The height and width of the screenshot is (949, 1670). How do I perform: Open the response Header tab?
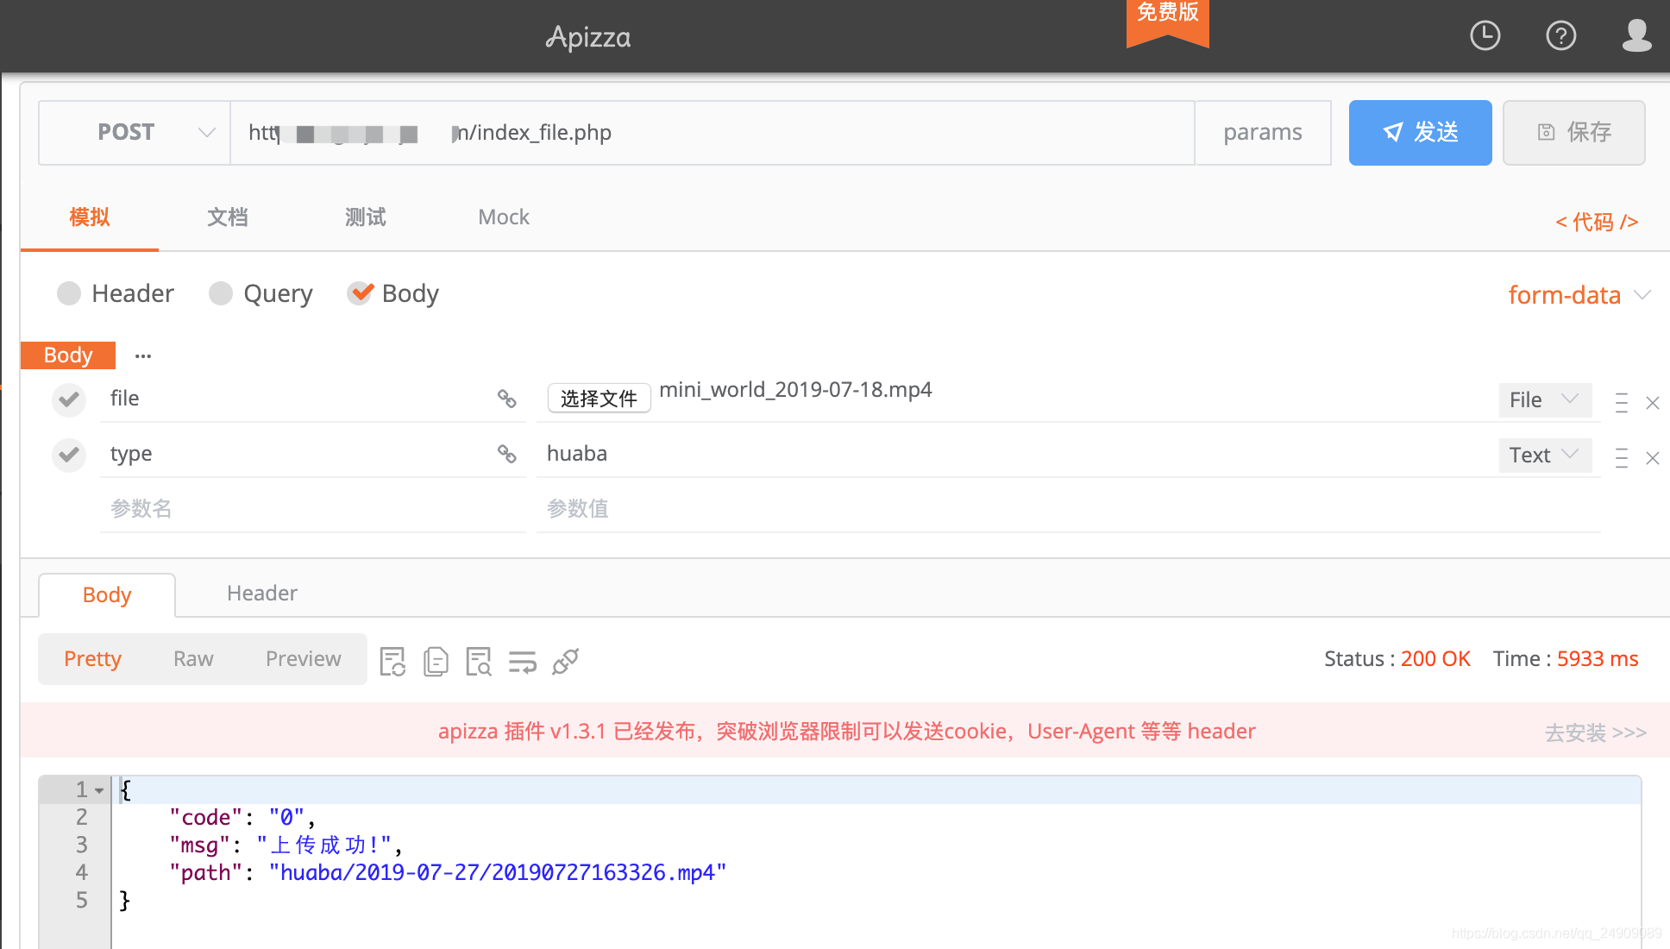[262, 593]
